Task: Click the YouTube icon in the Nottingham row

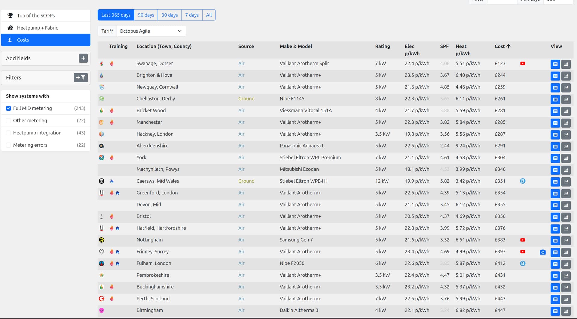Action: click(x=523, y=240)
